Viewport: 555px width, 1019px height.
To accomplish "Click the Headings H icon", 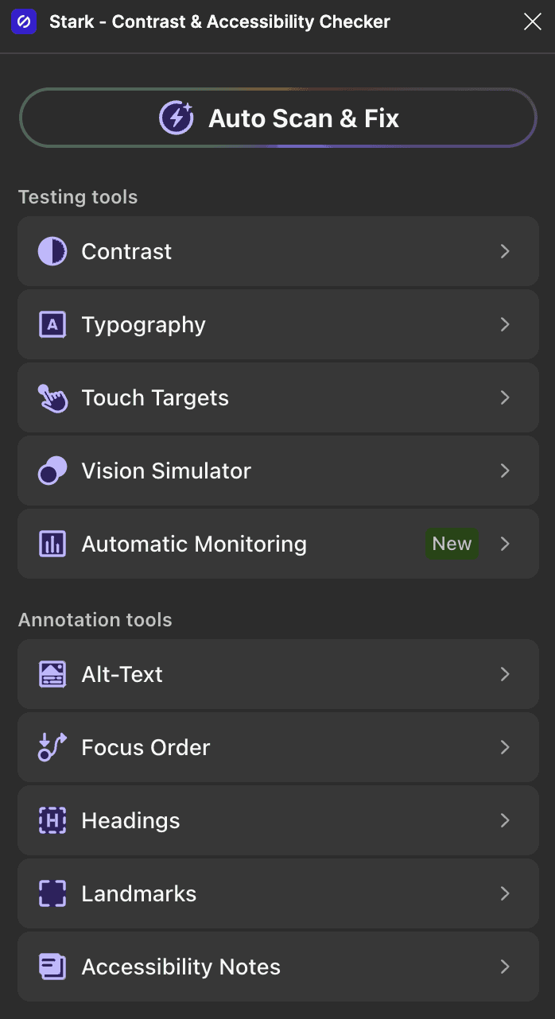I will (x=52, y=820).
